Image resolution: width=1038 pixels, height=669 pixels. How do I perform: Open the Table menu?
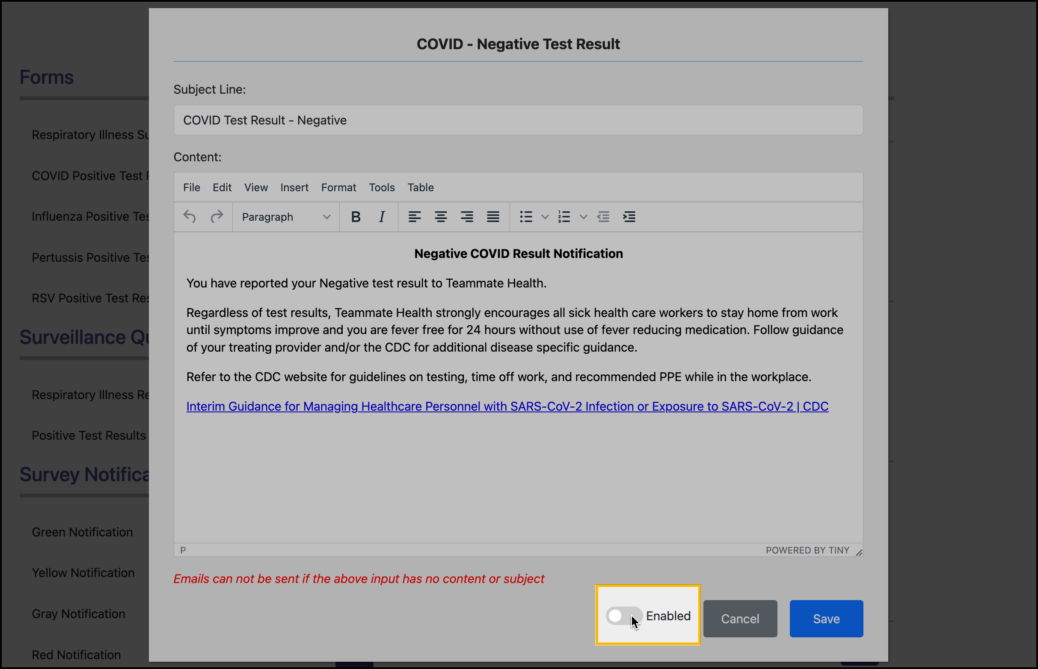[x=420, y=187]
